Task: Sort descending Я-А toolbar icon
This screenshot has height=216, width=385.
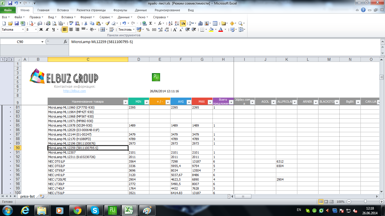Action: 177,23
